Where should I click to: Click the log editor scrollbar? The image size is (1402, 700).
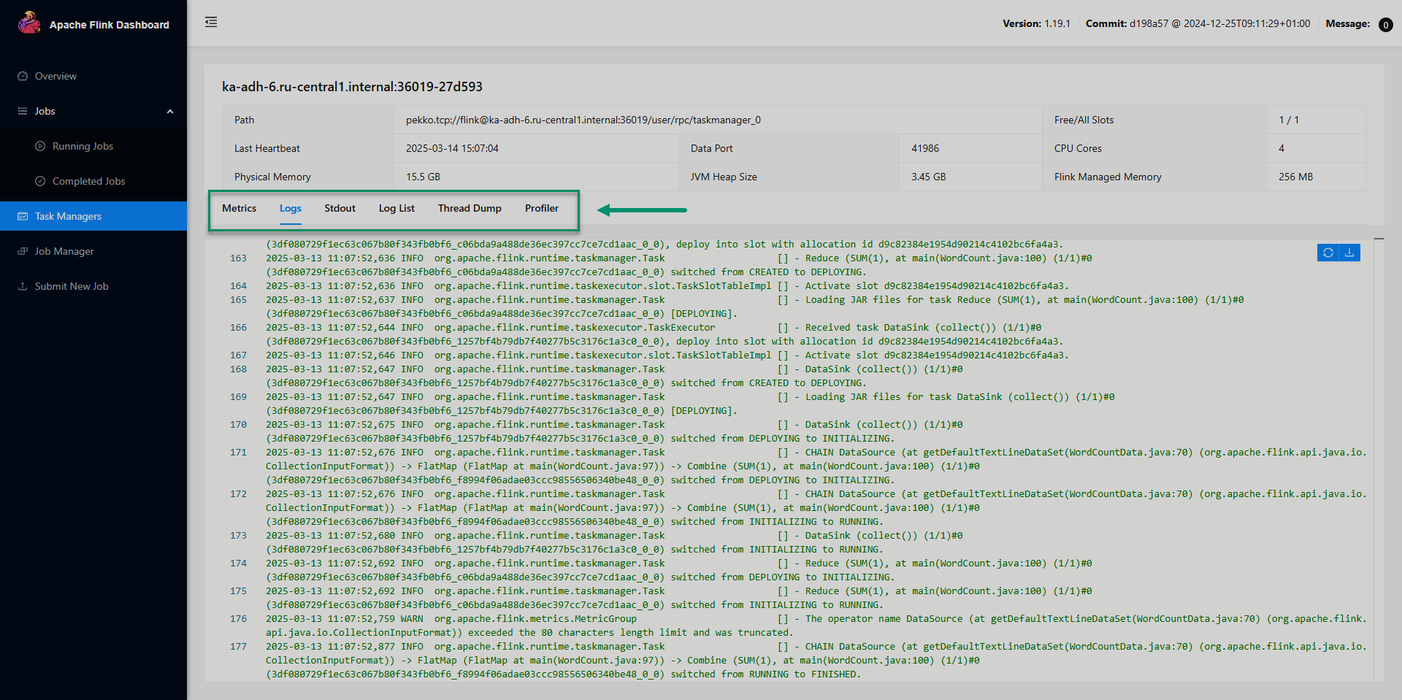tap(1379, 460)
